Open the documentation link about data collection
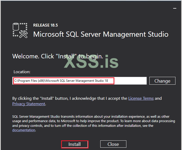Viewport: 182px width, 150px height. click(24, 130)
